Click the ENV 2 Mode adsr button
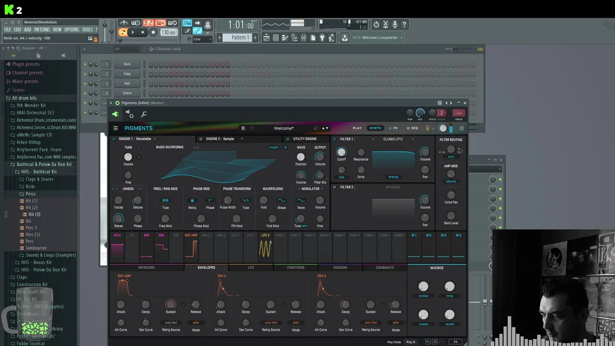 296,322
